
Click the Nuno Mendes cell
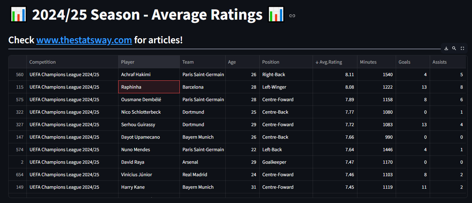(x=149, y=149)
